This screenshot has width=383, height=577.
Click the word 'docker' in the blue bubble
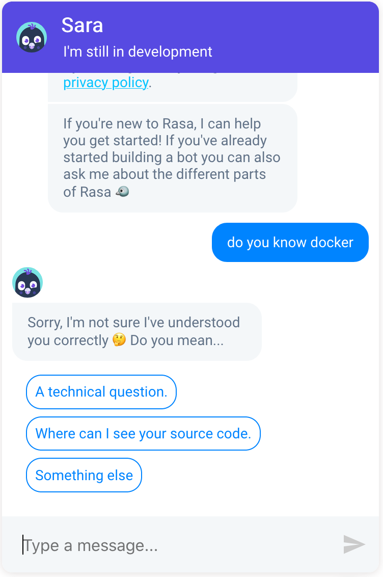(x=332, y=243)
